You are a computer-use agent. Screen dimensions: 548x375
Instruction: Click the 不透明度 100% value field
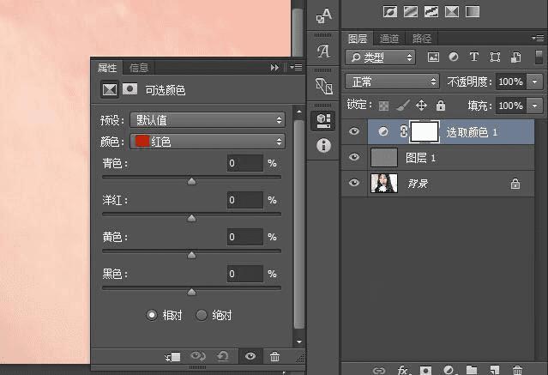pos(511,82)
